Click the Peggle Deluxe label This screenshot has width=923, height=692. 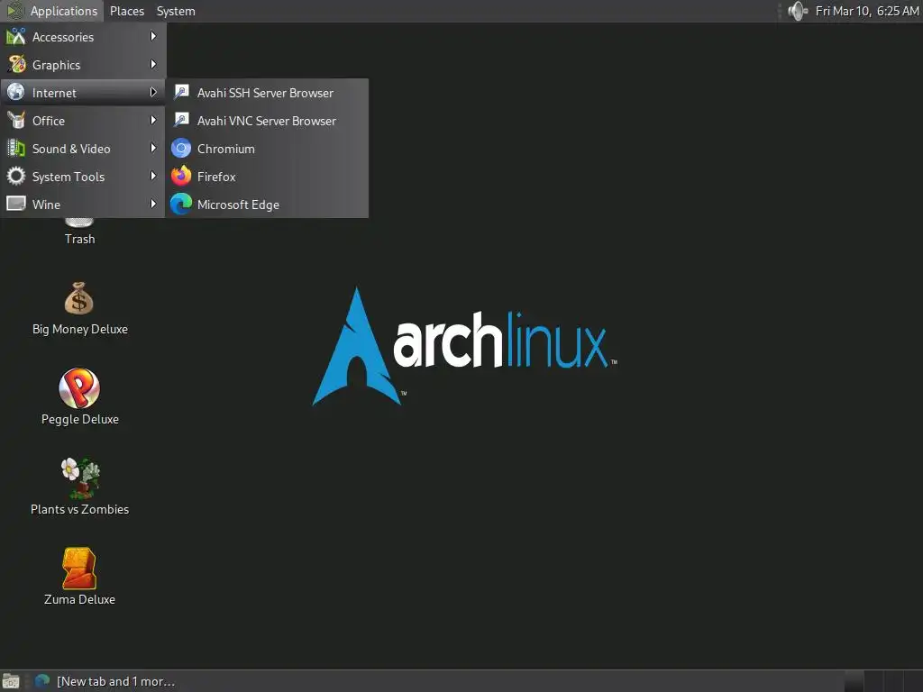(80, 420)
